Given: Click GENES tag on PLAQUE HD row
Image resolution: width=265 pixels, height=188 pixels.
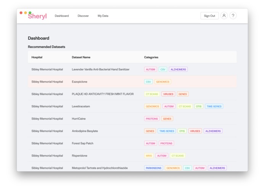Looking at the screenshot, I should point(183,94).
